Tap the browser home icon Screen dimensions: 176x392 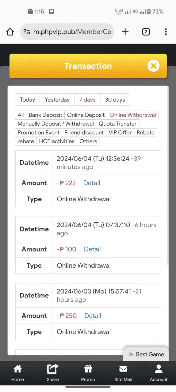click(x=10, y=32)
